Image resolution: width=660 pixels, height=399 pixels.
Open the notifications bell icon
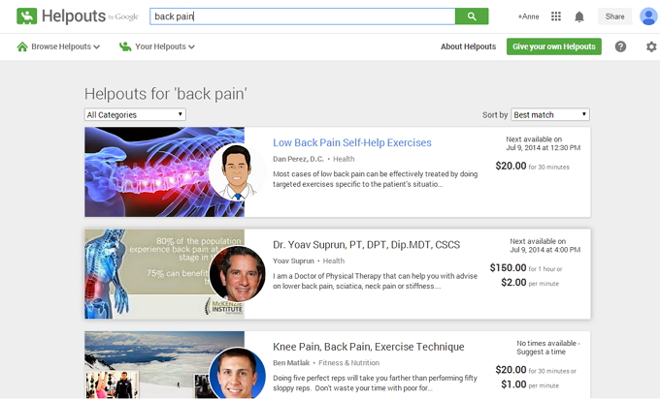click(x=579, y=16)
